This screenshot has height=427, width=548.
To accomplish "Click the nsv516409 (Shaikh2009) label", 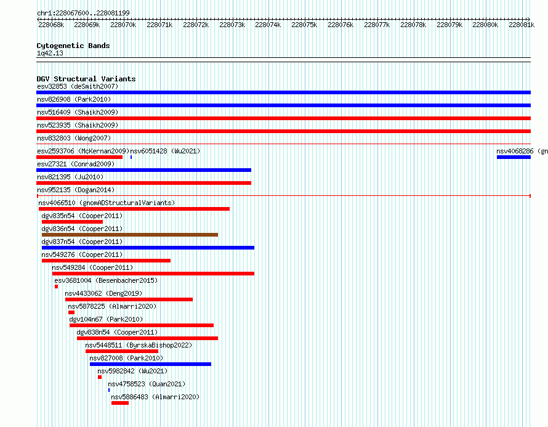I will click(x=78, y=112).
